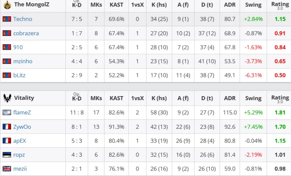
Task: Click the Vitality bee logo icon
Action: [x=7, y=98]
